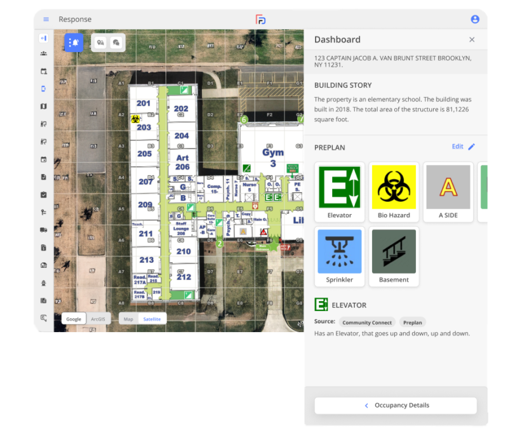Screen dimensions: 508x433
Task: Open the map icon in the left sidebar
Action: 44,106
